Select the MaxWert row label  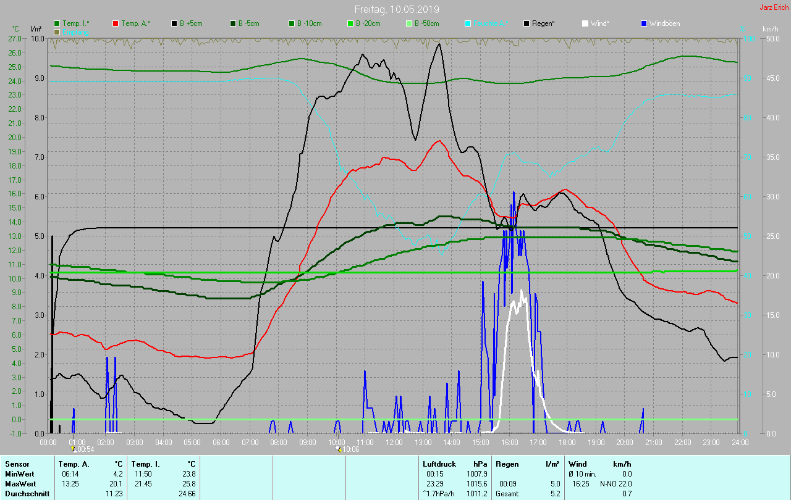click(x=19, y=483)
